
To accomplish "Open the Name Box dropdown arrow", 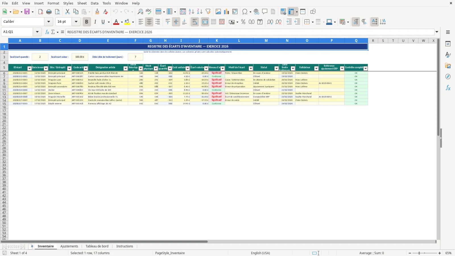I will click(x=37, y=32).
